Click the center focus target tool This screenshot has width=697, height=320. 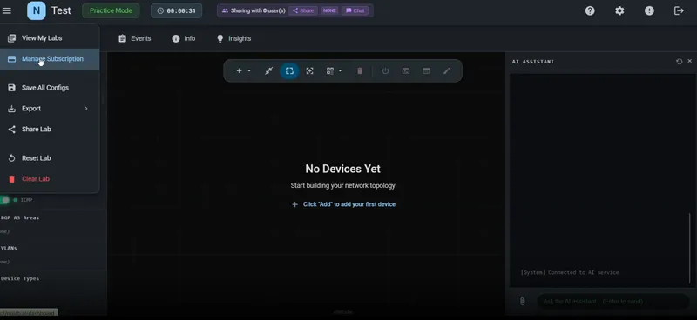pos(310,71)
